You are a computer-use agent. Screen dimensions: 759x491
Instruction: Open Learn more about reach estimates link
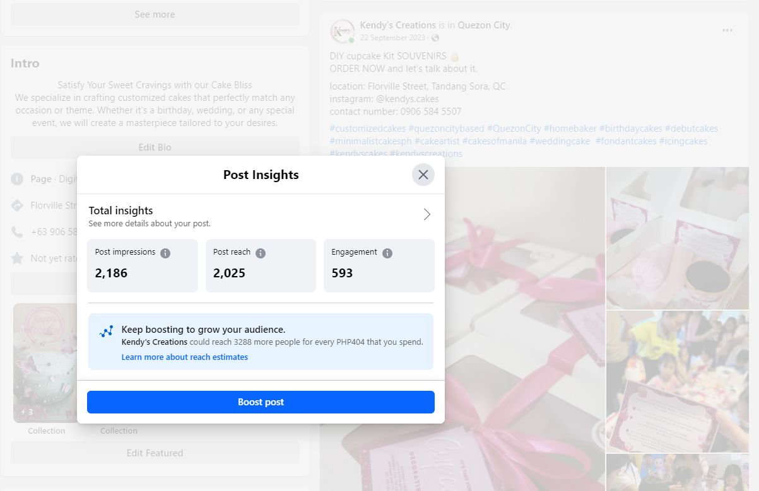tap(184, 357)
